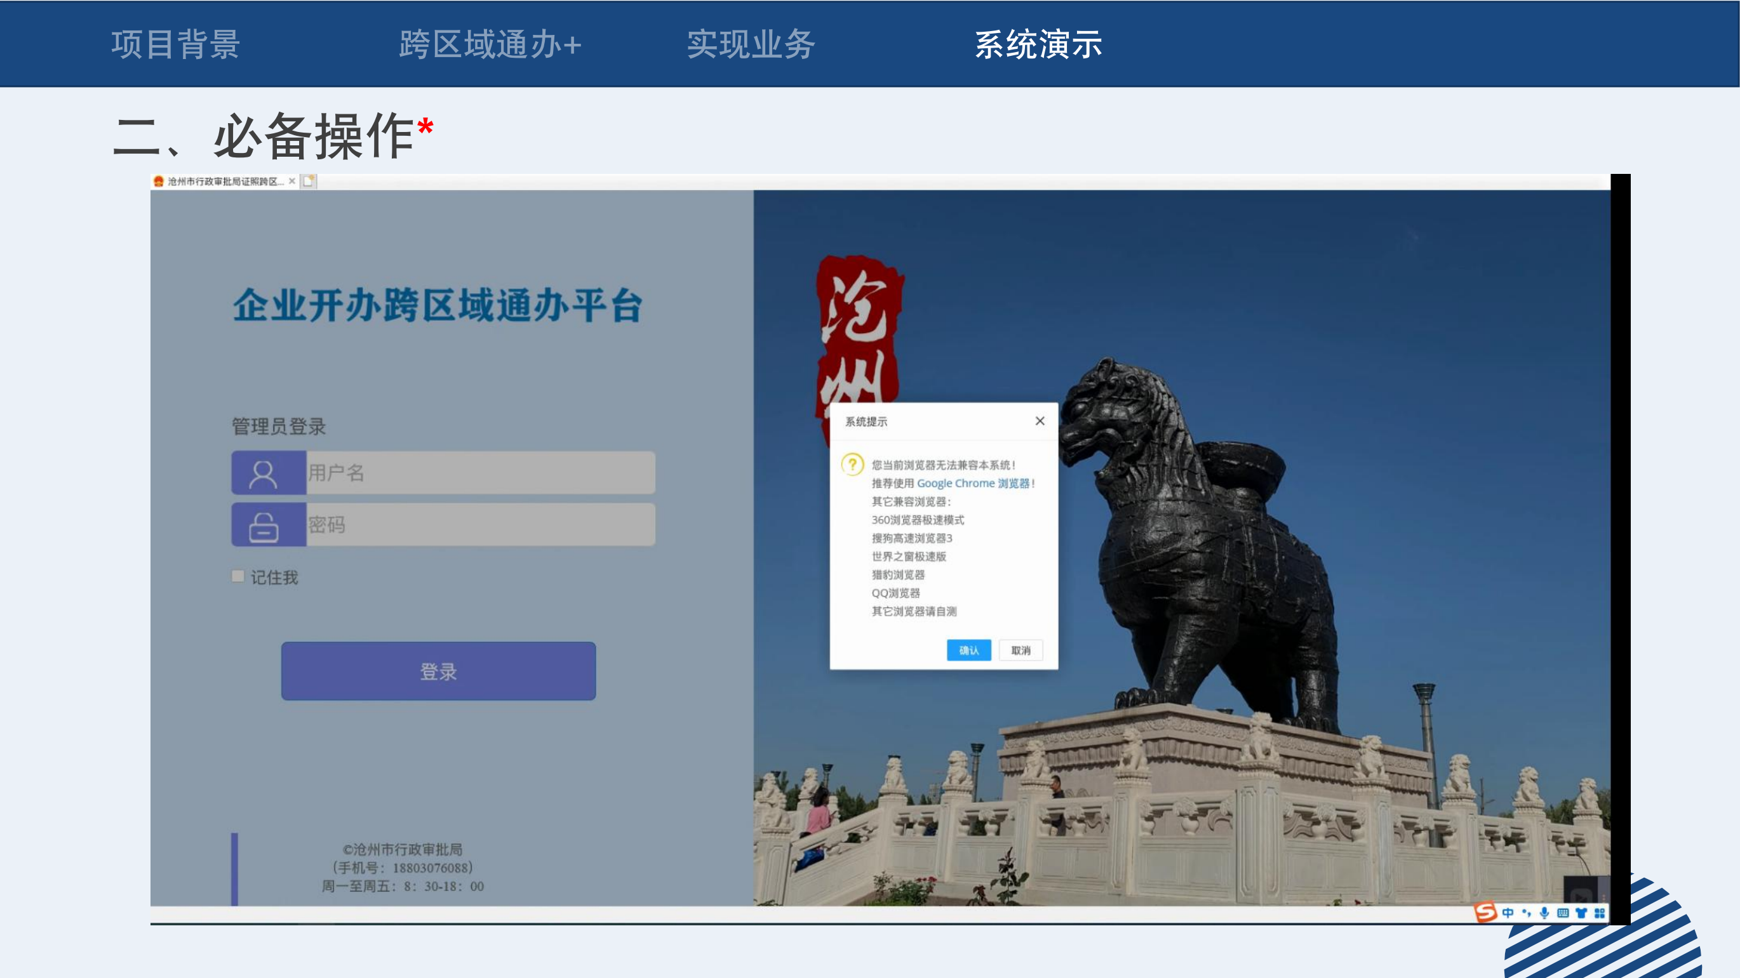Open a new browser tab
This screenshot has height=978, width=1740.
click(309, 181)
